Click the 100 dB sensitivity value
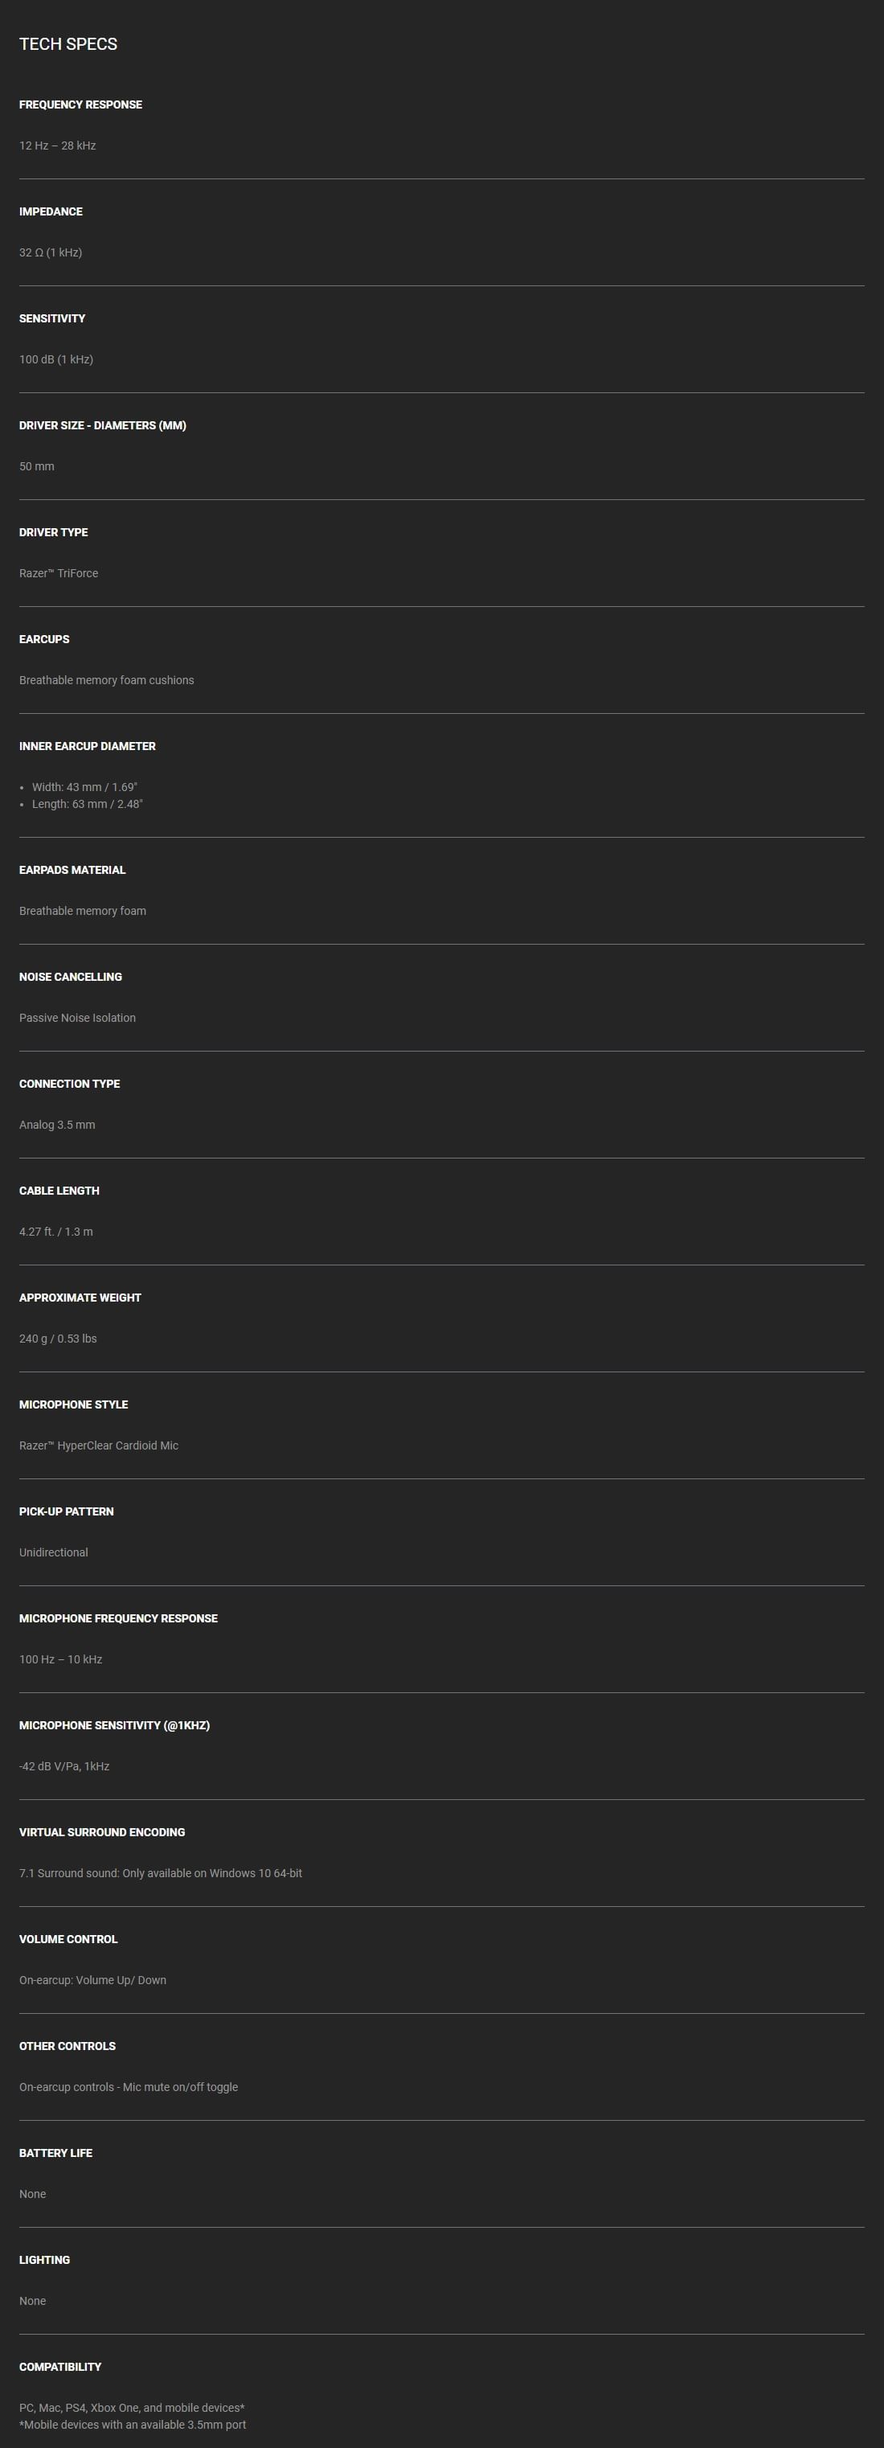884x2448 pixels. coord(56,359)
